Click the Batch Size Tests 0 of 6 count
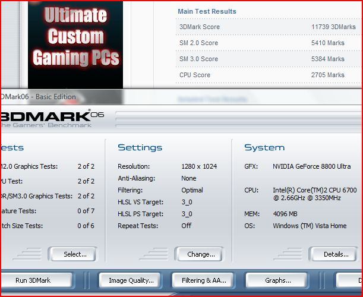363x297 pixels. [86, 226]
